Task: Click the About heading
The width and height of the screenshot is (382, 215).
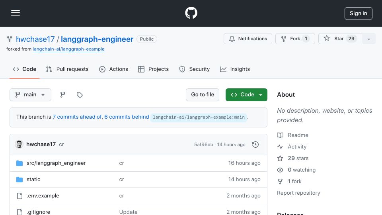Action: 286,95
